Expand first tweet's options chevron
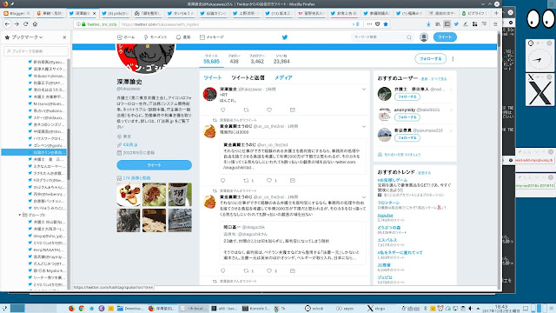The height and width of the screenshot is (313, 556). [364, 90]
